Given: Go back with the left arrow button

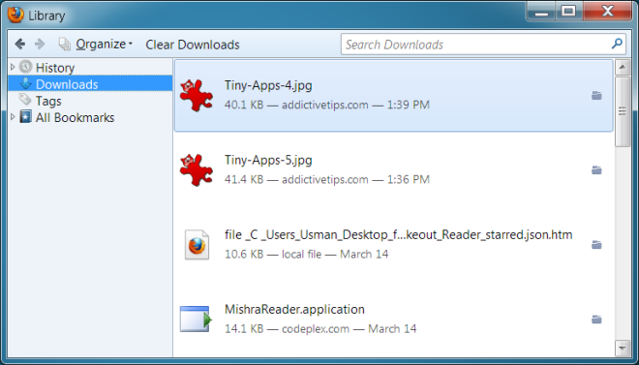Looking at the screenshot, I should tap(20, 44).
